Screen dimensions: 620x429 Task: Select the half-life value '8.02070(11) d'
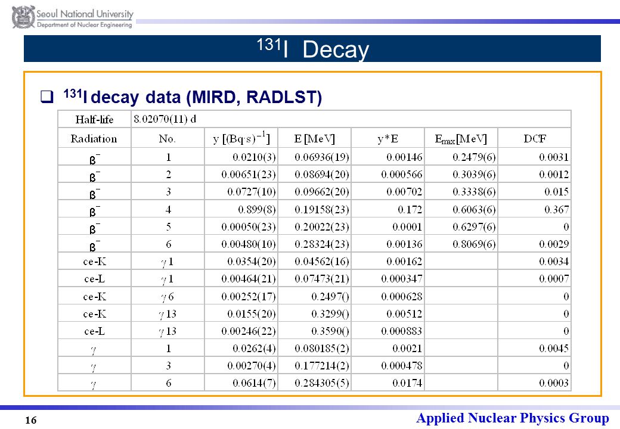[165, 119]
